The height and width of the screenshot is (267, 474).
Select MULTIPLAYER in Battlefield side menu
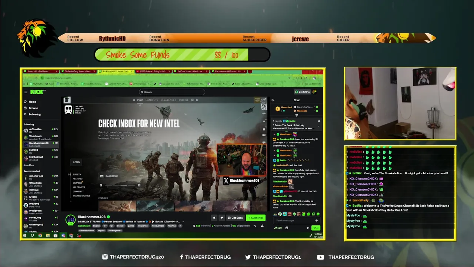[x=79, y=187]
